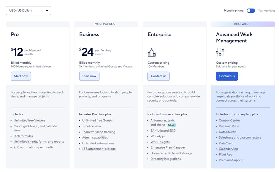
Task: Open the Timeline view link
Action: point(92,126)
